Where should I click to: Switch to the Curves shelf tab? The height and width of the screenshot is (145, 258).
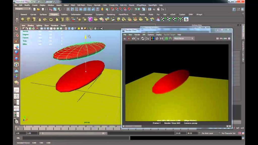click(33, 14)
